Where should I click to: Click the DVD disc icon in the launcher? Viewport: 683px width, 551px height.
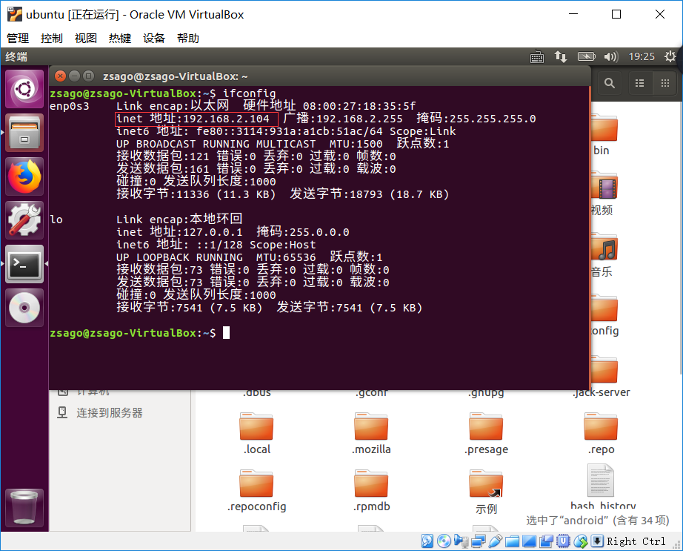click(24, 307)
